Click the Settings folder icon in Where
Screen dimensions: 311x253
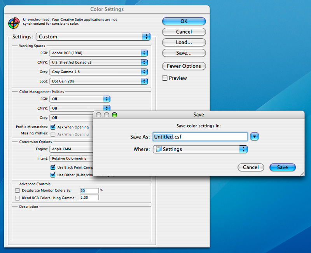click(x=159, y=149)
